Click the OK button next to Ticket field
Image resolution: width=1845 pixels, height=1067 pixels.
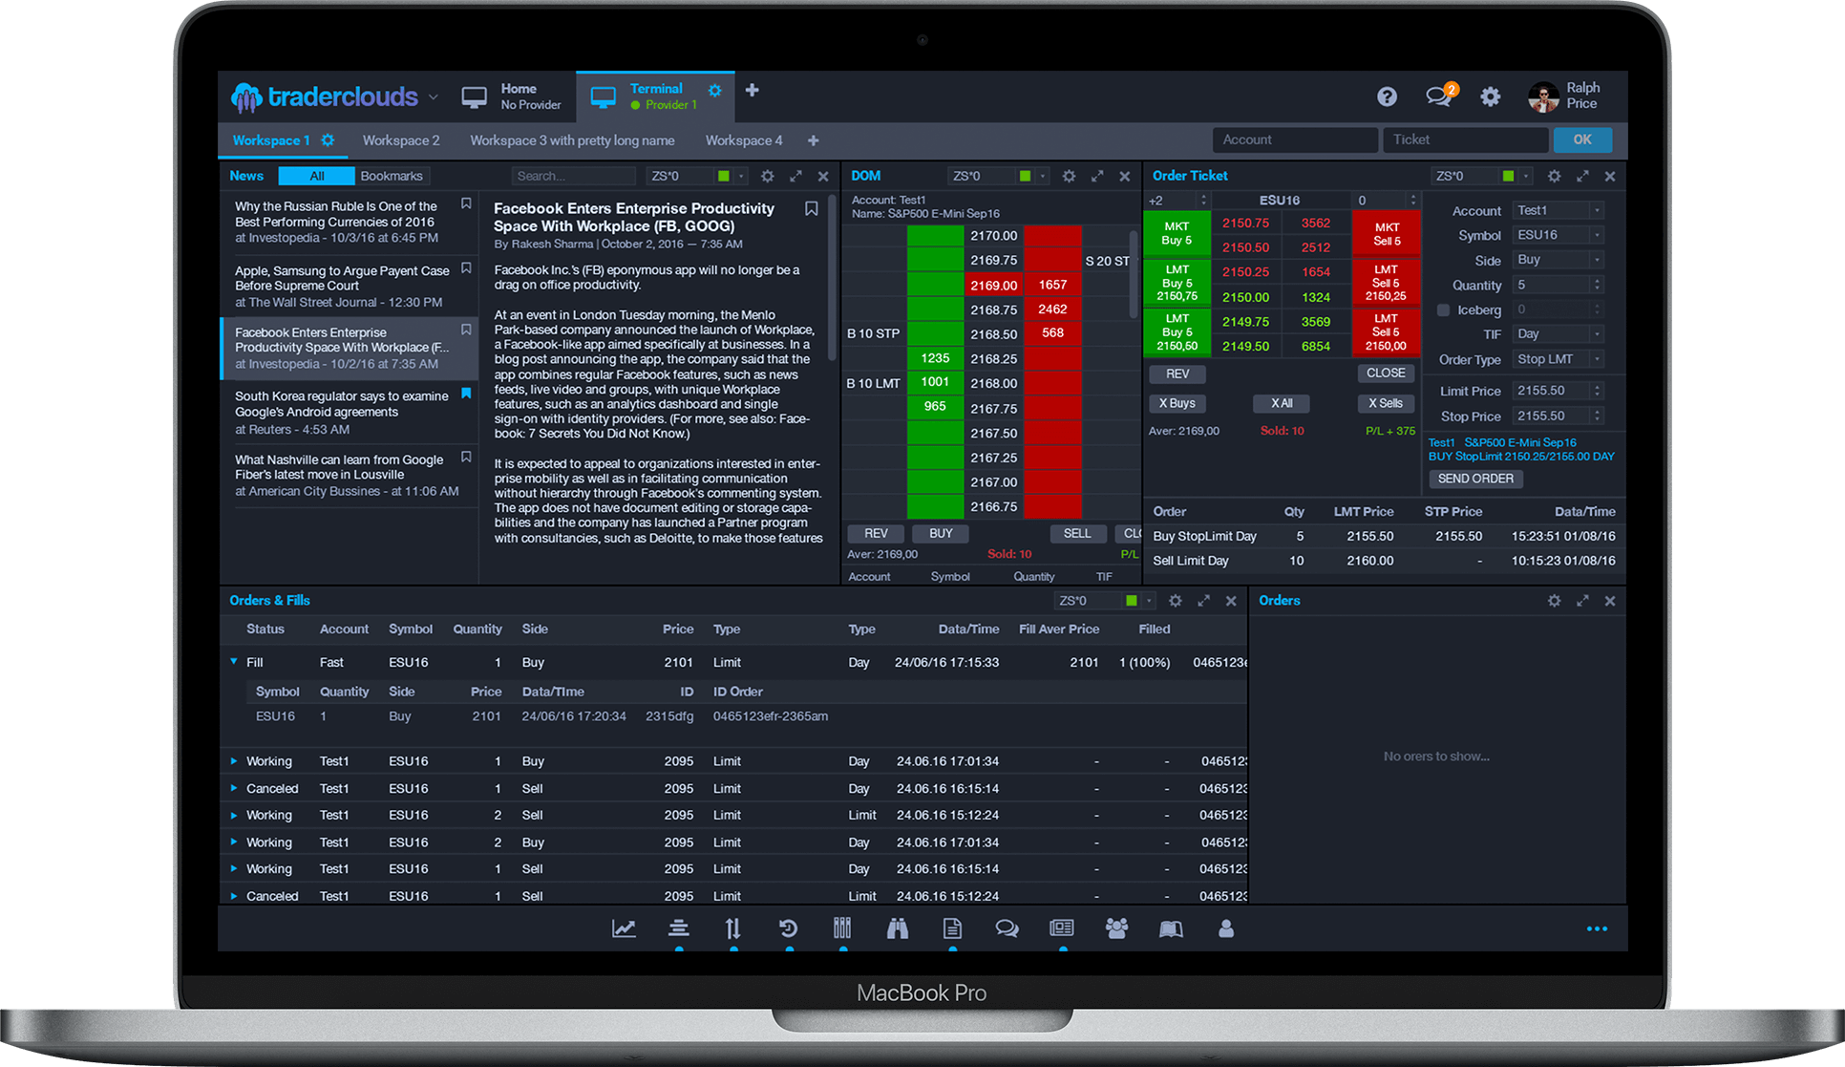[x=1581, y=139]
